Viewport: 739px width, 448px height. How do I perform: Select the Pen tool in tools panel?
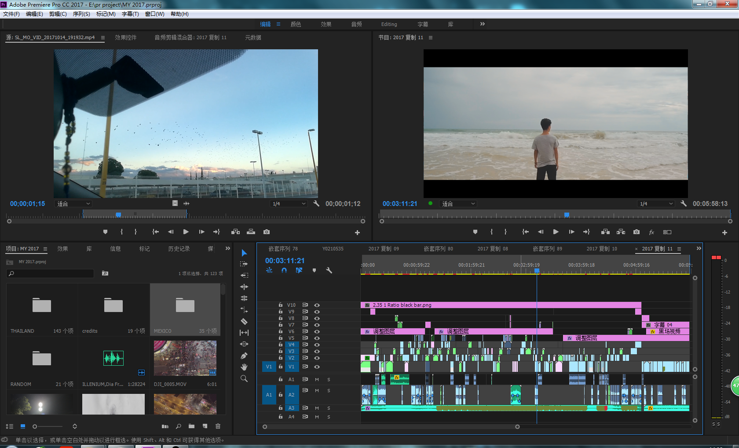(244, 356)
